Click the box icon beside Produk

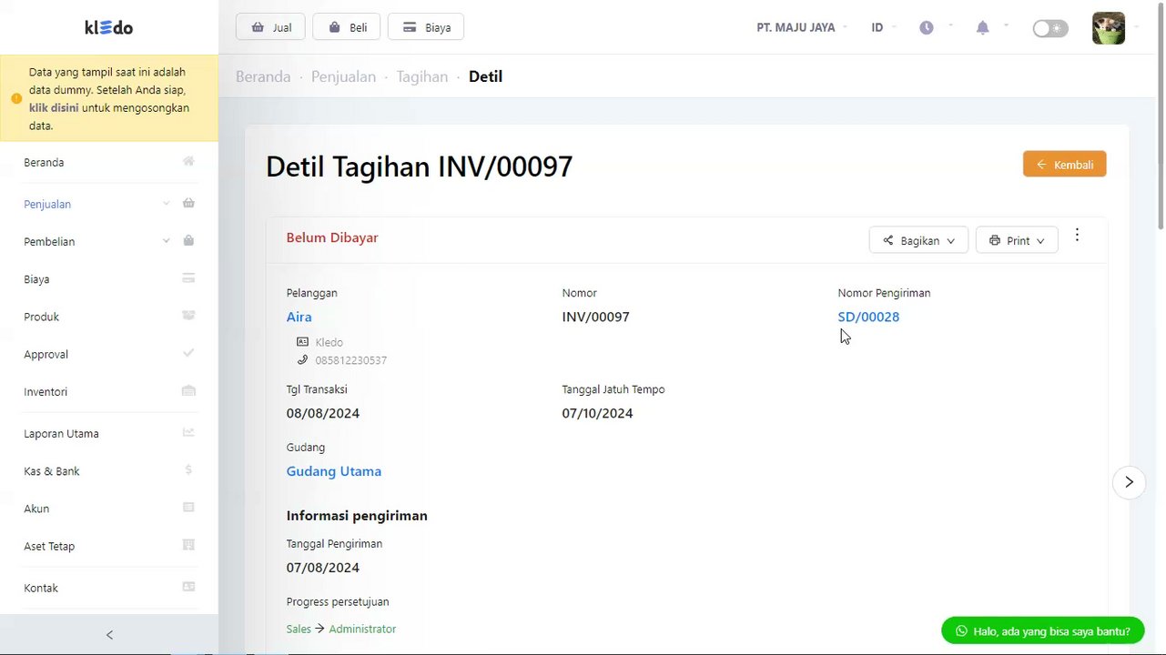pos(188,316)
